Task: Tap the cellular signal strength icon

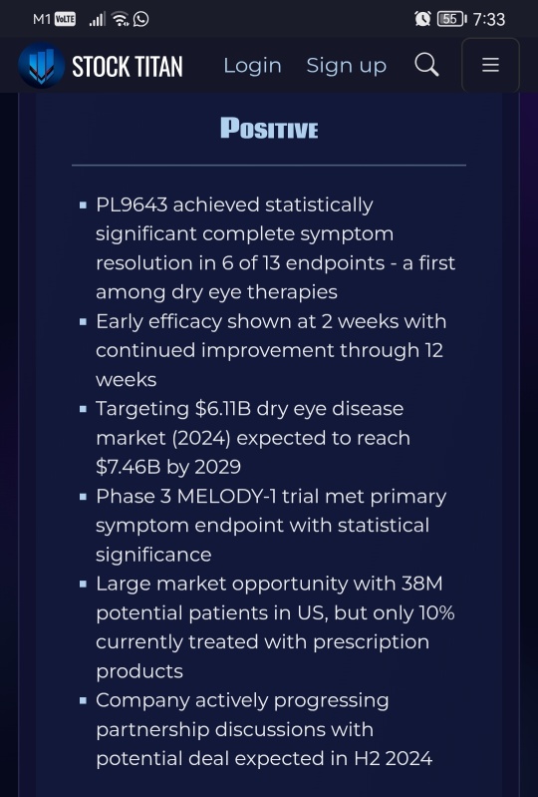Action: coord(97,19)
